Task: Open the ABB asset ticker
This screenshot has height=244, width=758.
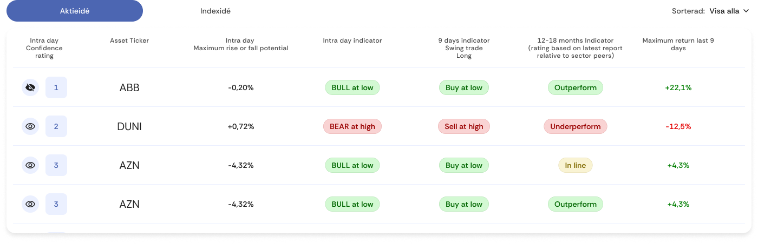Action: click(129, 87)
